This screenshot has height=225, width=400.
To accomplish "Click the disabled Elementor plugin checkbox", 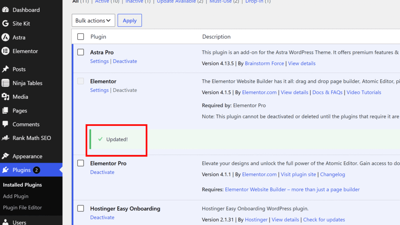I will click(80, 81).
